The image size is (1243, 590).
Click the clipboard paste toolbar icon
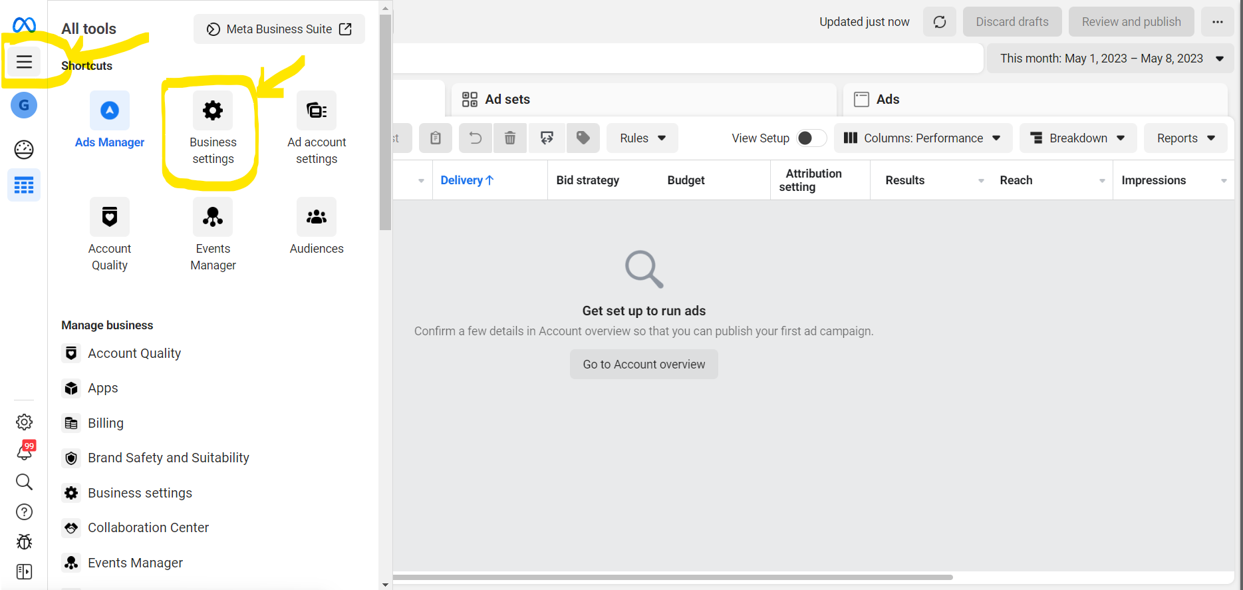pos(436,138)
